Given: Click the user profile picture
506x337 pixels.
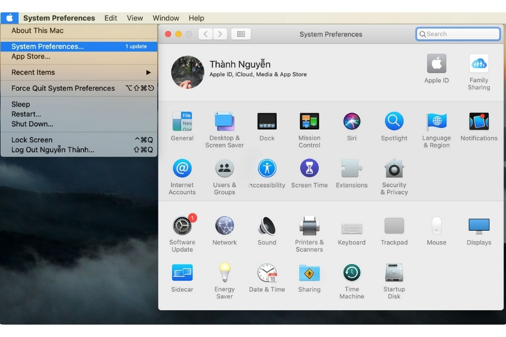Looking at the screenshot, I should pyautogui.click(x=187, y=72).
